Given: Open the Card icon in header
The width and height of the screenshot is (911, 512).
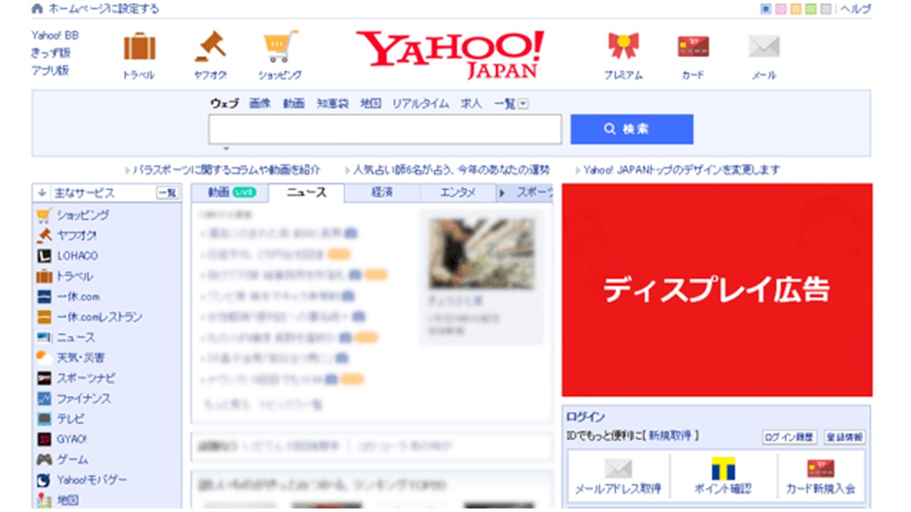Looking at the screenshot, I should [x=693, y=47].
